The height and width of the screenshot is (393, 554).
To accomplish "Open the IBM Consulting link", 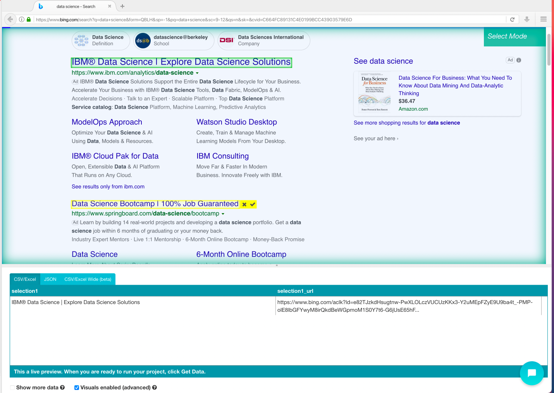I will [x=222, y=156].
